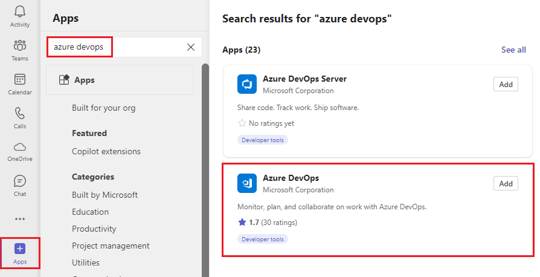Open the See all apps link
Viewport: 540px width, 277px height.
513,50
